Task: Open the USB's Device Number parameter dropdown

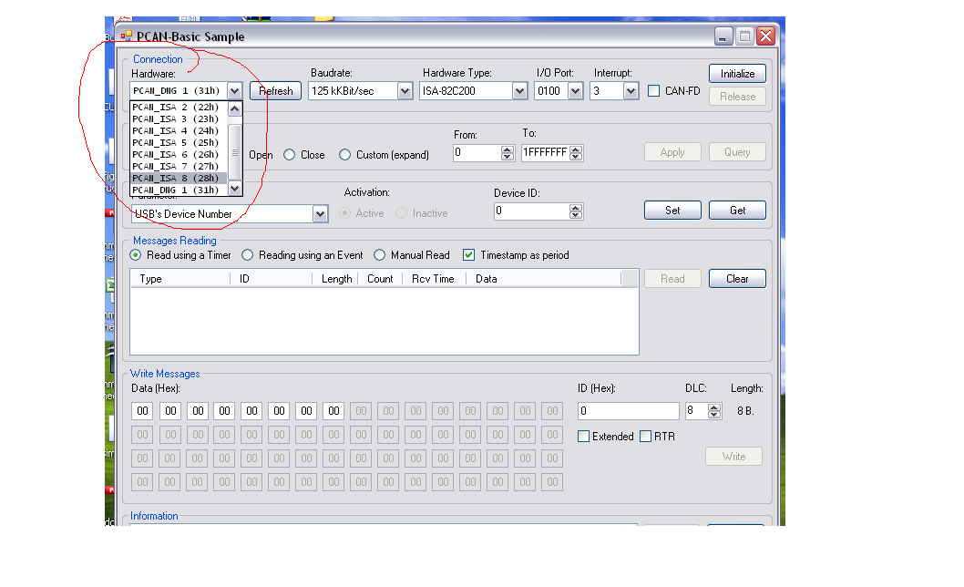Action: point(320,214)
